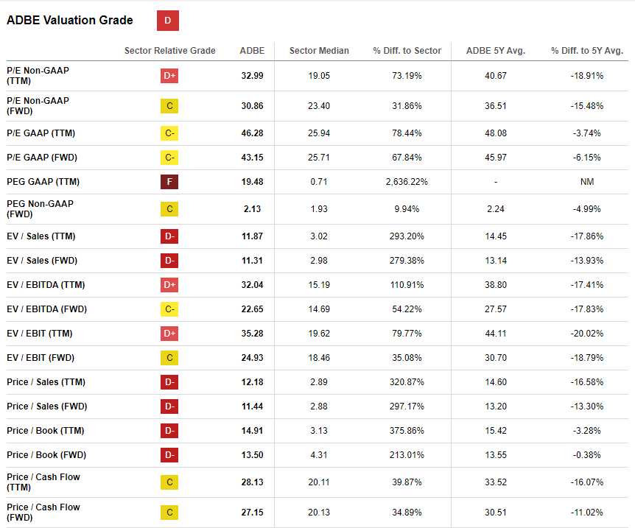Image resolution: width=635 pixels, height=528 pixels.
Task: Click the D+ grade badge for EV / EBIT (TTM)
Action: [x=169, y=334]
